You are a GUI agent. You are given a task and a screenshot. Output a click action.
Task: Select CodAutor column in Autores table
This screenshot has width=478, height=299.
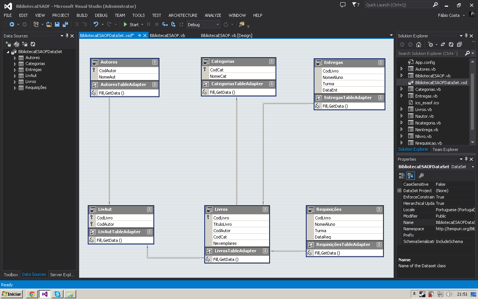(x=128, y=71)
